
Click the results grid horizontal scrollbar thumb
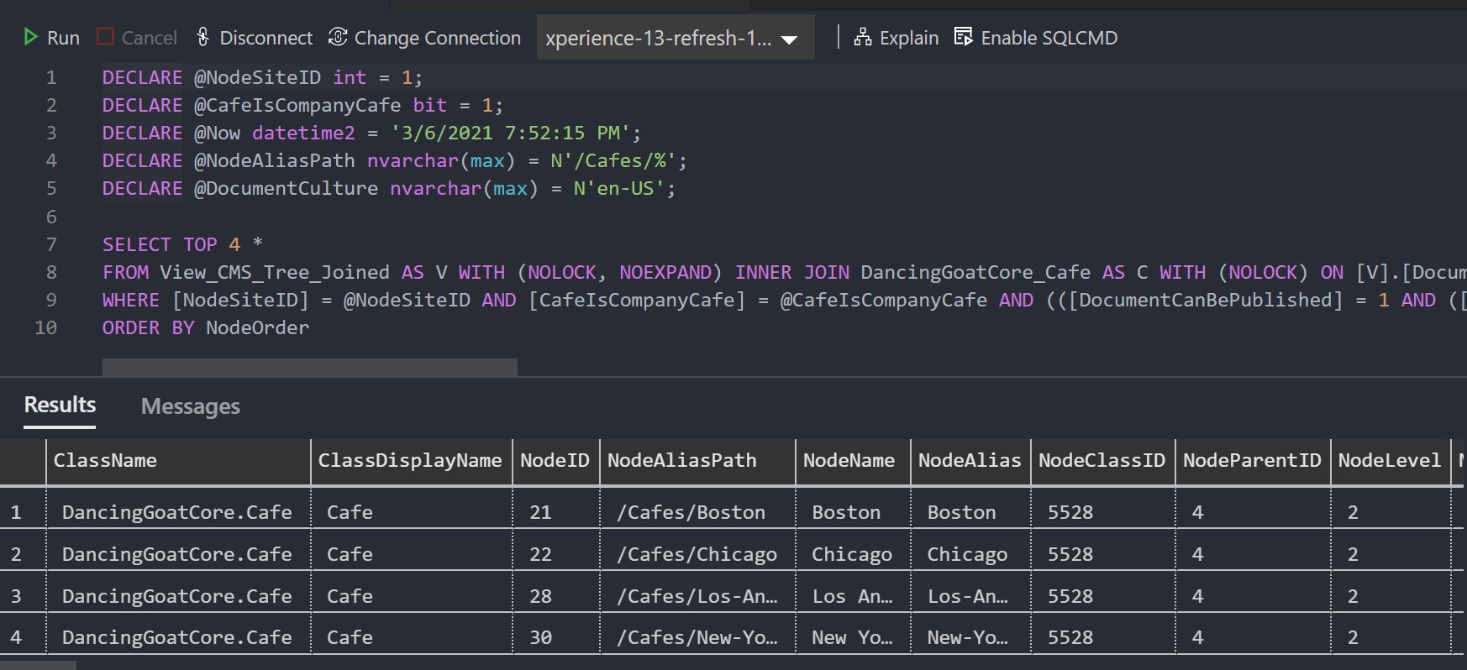pos(38,666)
